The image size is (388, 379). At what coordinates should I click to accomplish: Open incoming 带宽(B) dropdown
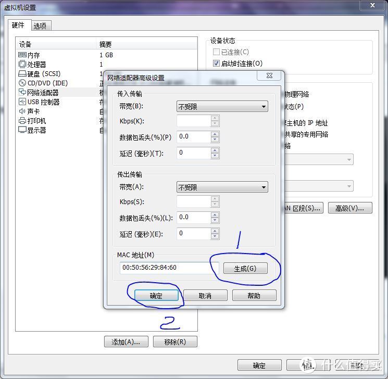222,107
